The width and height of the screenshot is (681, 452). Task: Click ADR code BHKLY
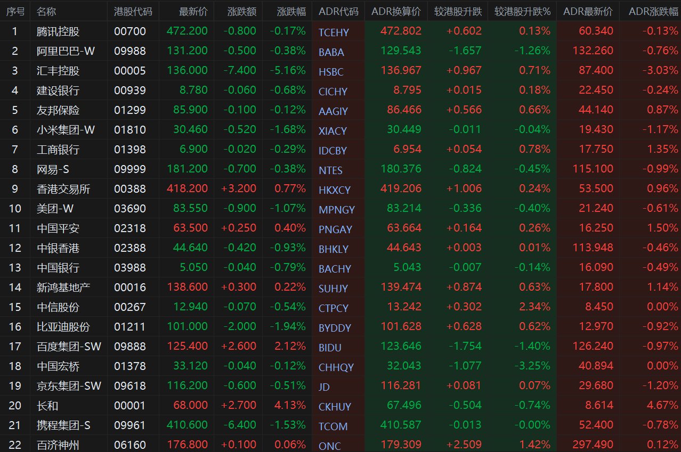[334, 249]
